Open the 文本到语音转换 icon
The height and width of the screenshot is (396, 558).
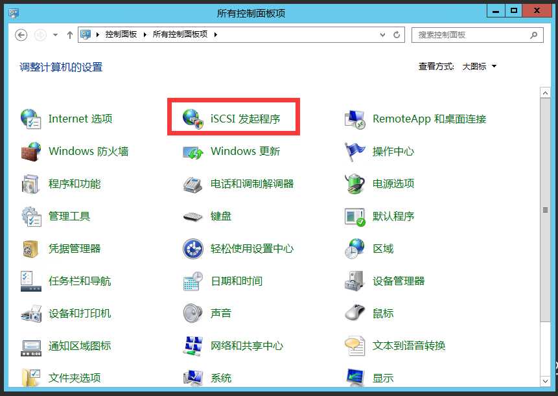click(x=355, y=346)
